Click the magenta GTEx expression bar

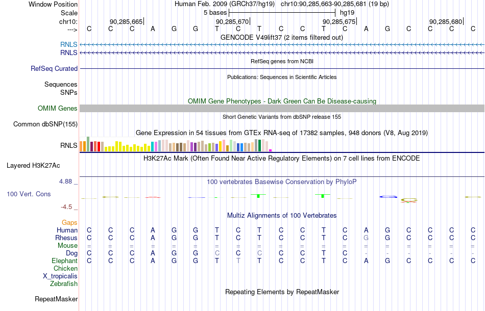click(x=271, y=150)
